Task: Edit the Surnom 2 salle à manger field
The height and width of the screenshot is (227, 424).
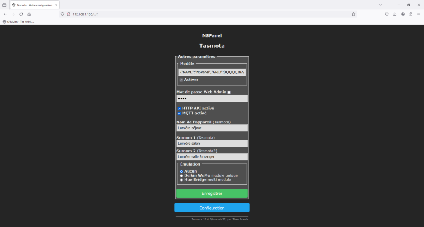Action: tap(212, 157)
